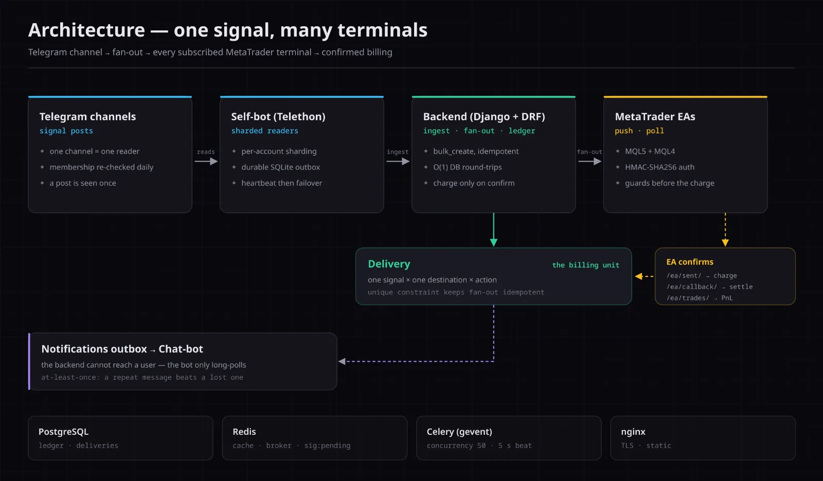Click the 'fan-out' arrow label
The height and width of the screenshot is (481, 823).
pyautogui.click(x=589, y=152)
